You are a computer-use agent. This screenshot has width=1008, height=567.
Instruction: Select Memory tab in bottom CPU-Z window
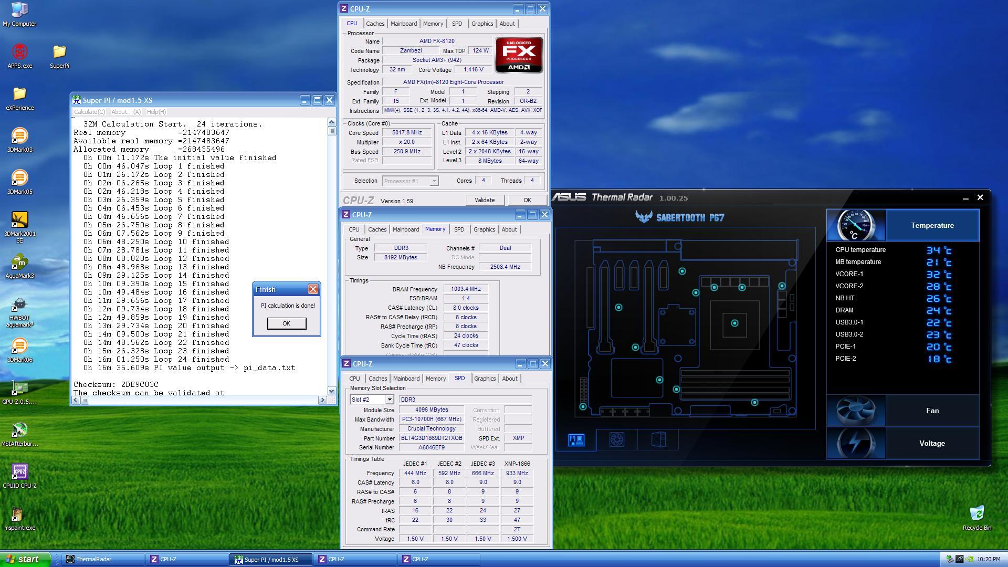[436, 379]
